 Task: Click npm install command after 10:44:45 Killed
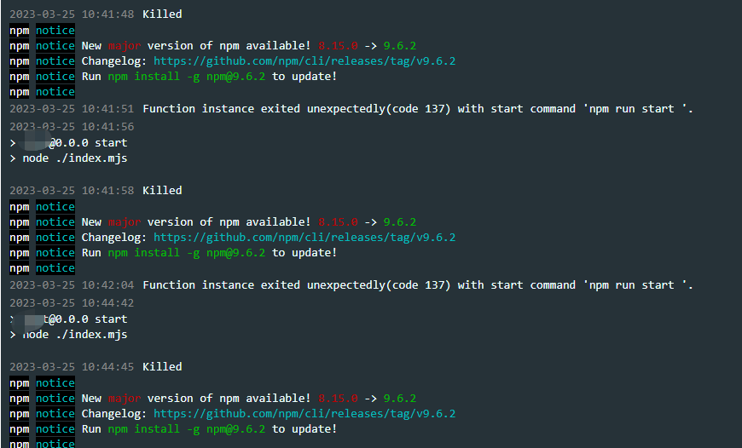point(187,429)
